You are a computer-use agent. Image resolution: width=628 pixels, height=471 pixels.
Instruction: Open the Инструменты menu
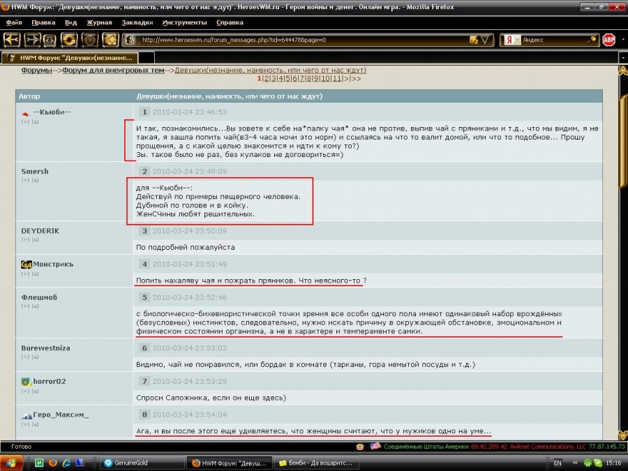(x=184, y=22)
